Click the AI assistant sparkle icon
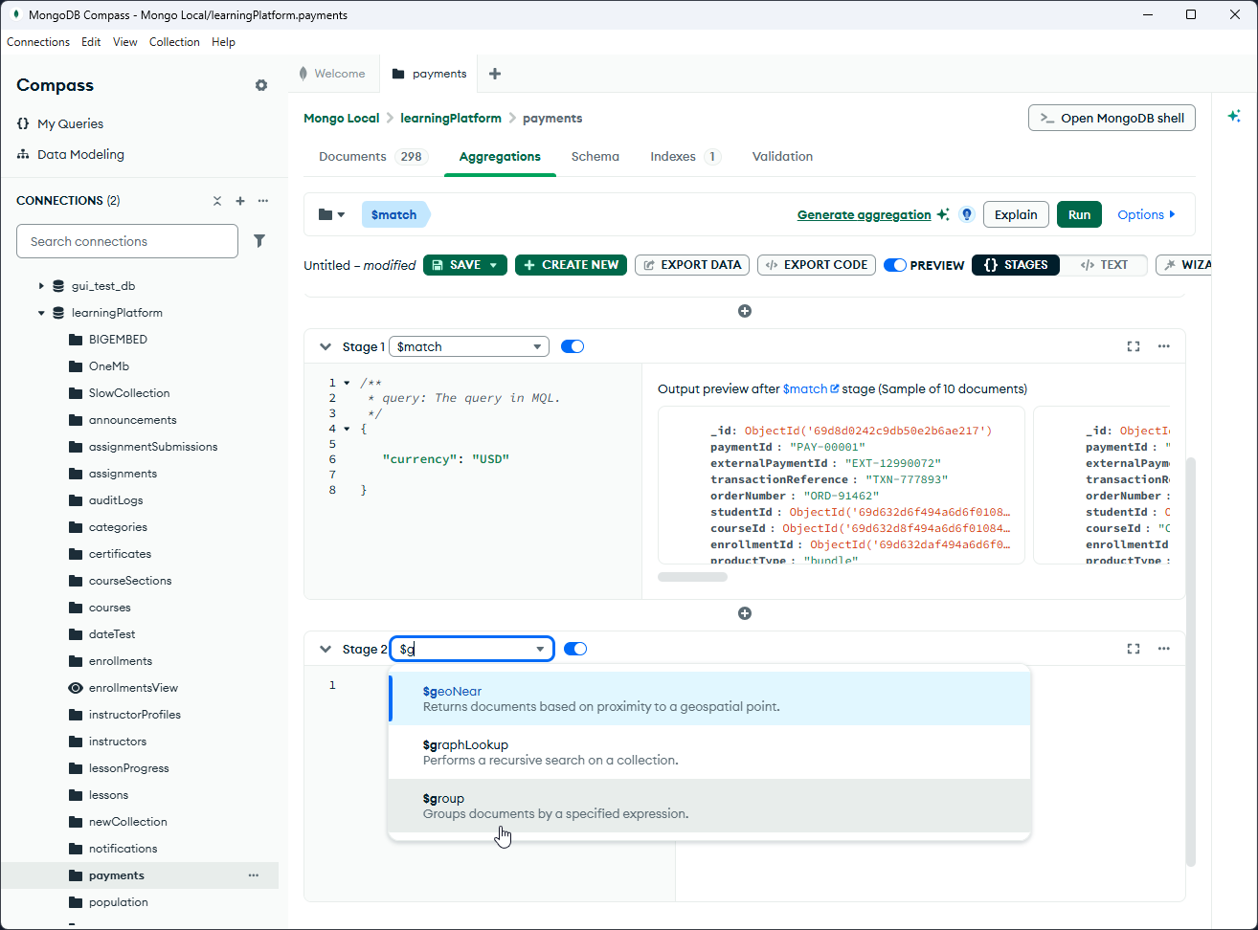 pyautogui.click(x=1234, y=116)
